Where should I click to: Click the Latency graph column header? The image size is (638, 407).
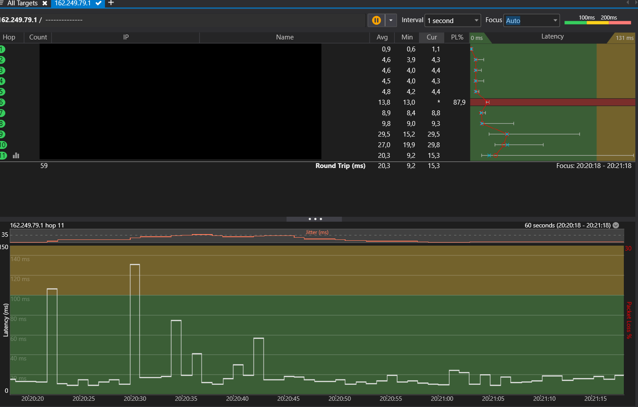point(552,37)
